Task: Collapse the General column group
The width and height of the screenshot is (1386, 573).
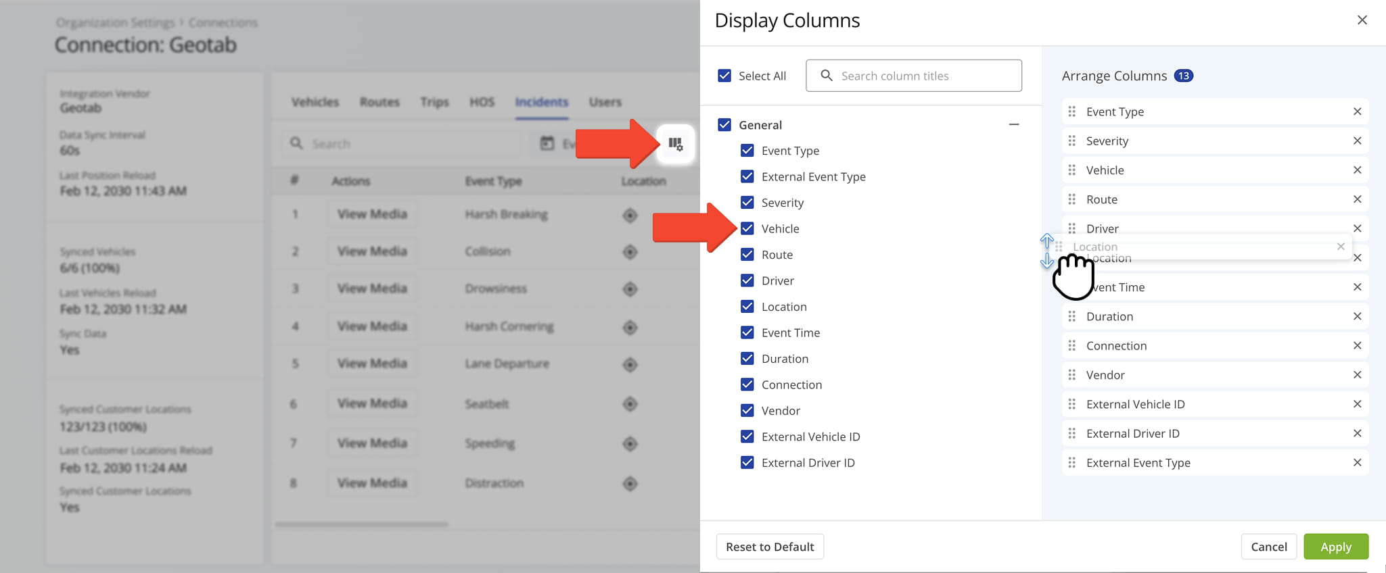Action: pos(1013,124)
